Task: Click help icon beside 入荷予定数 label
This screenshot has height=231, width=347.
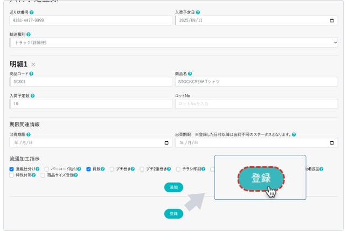Action: tap(32, 96)
